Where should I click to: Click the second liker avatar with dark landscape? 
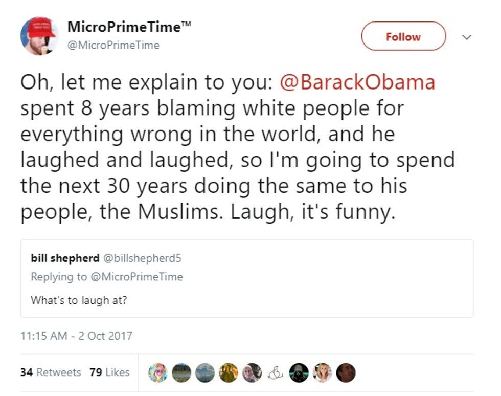click(x=181, y=373)
